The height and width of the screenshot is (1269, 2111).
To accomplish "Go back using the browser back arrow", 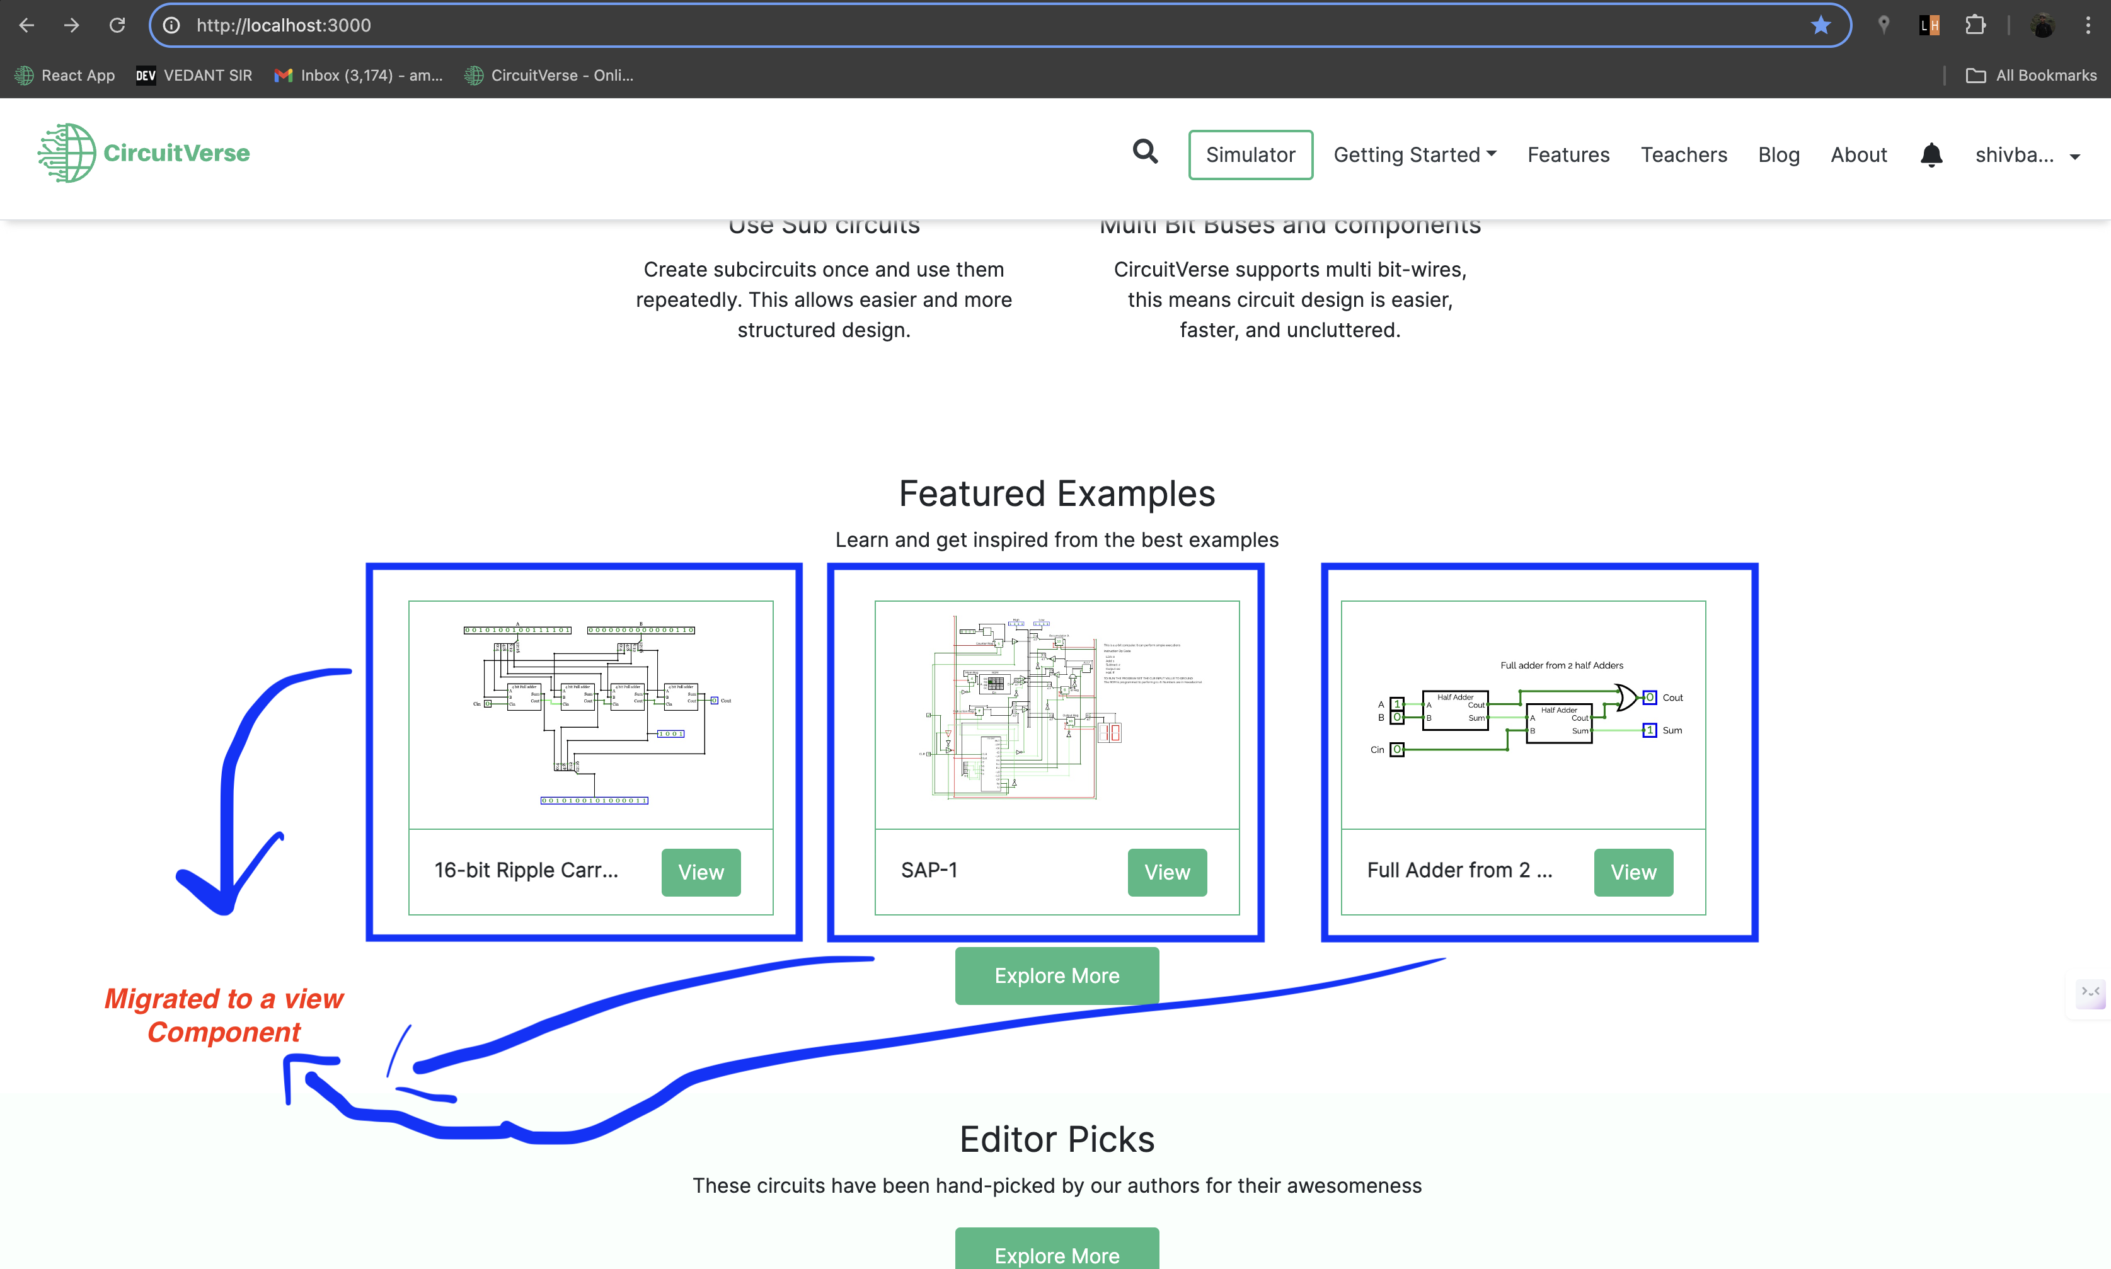I will click(26, 25).
